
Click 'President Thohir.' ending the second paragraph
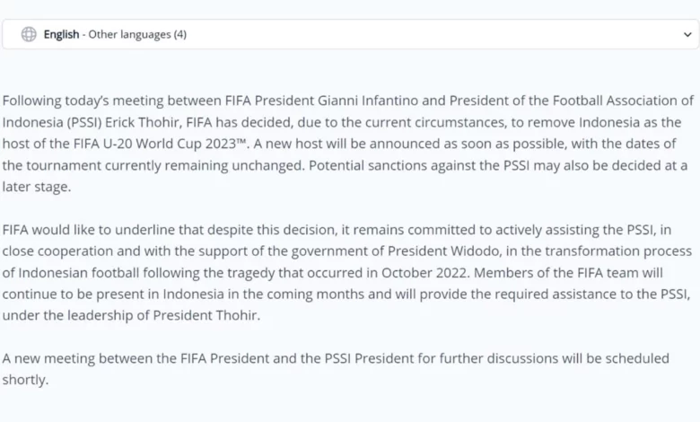(x=206, y=315)
